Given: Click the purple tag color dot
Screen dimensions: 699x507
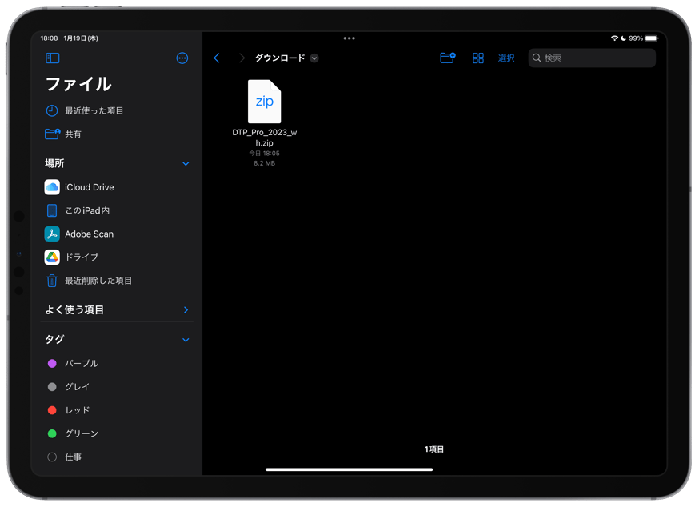Looking at the screenshot, I should coord(52,363).
